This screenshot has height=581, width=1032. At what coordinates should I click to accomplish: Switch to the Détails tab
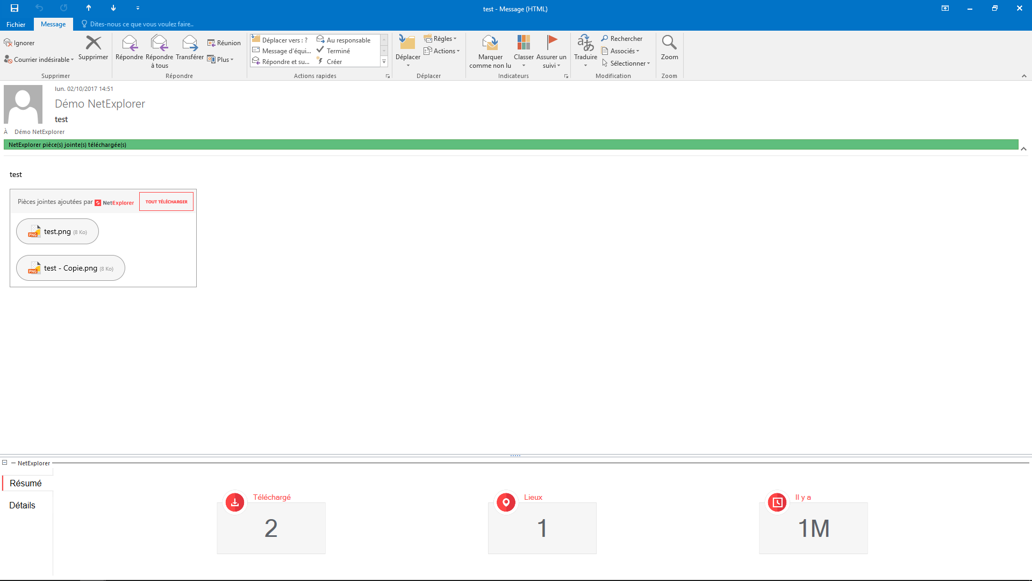[22, 505]
